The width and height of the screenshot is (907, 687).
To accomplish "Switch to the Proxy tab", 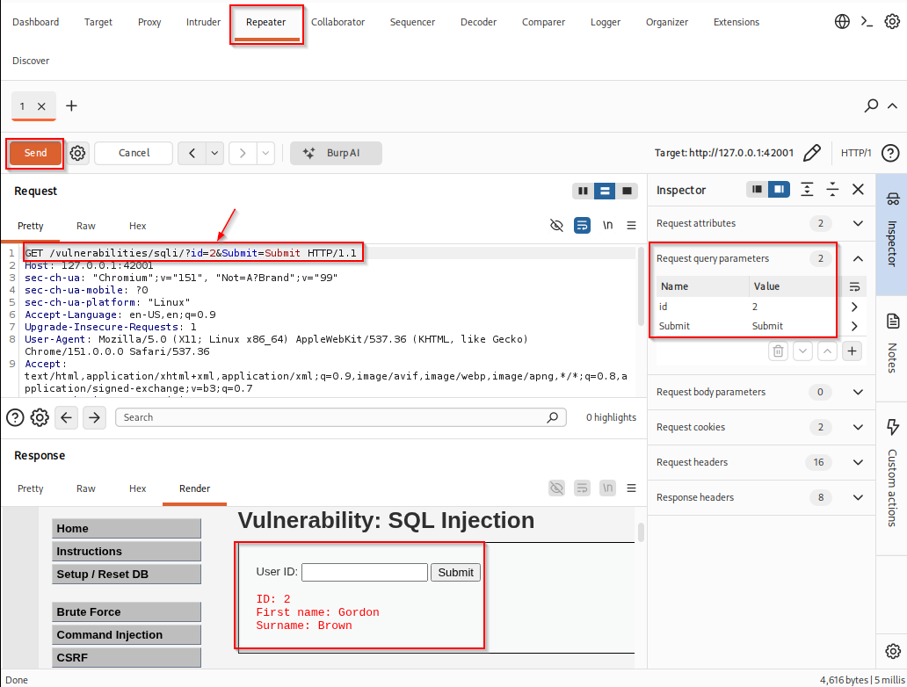I will 149,22.
